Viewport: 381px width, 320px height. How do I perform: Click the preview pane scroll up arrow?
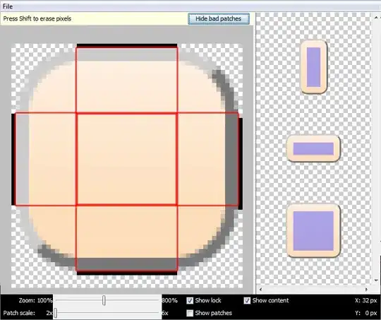pos(376,18)
